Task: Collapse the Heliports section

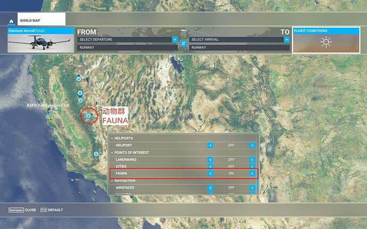Action: (x=112, y=138)
